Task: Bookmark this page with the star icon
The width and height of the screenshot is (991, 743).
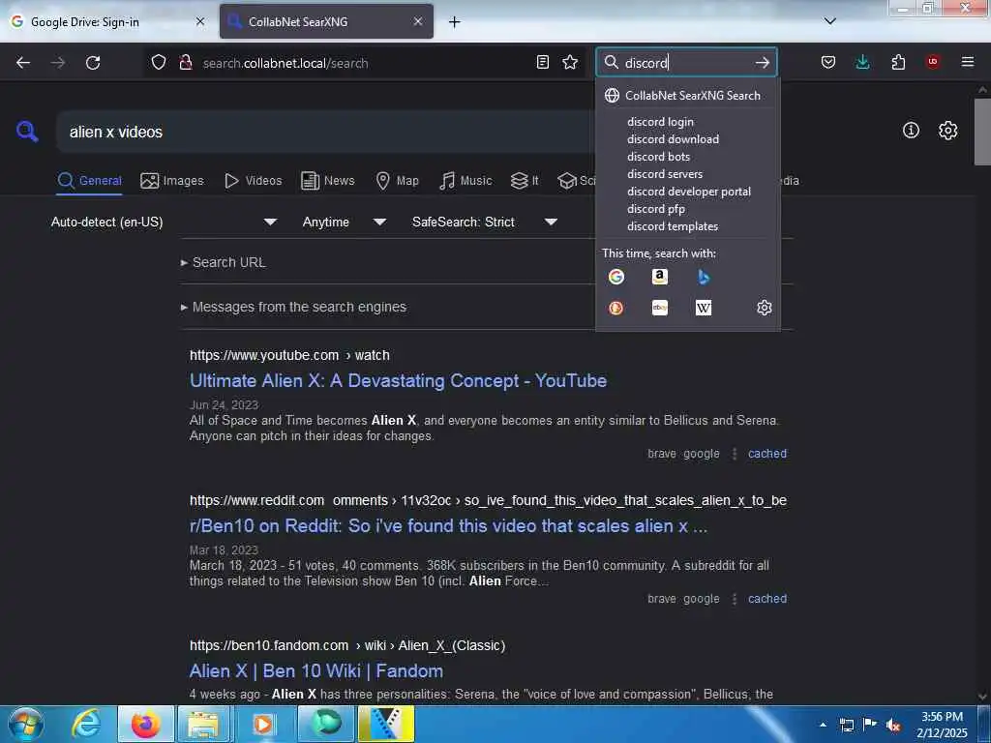Action: pos(570,62)
